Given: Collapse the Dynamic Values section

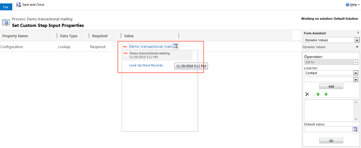Looking at the screenshot, I should 357,47.
